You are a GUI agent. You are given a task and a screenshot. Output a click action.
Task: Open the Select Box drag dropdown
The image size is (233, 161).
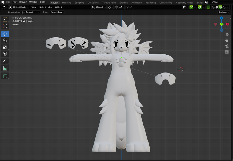[x=57, y=12]
